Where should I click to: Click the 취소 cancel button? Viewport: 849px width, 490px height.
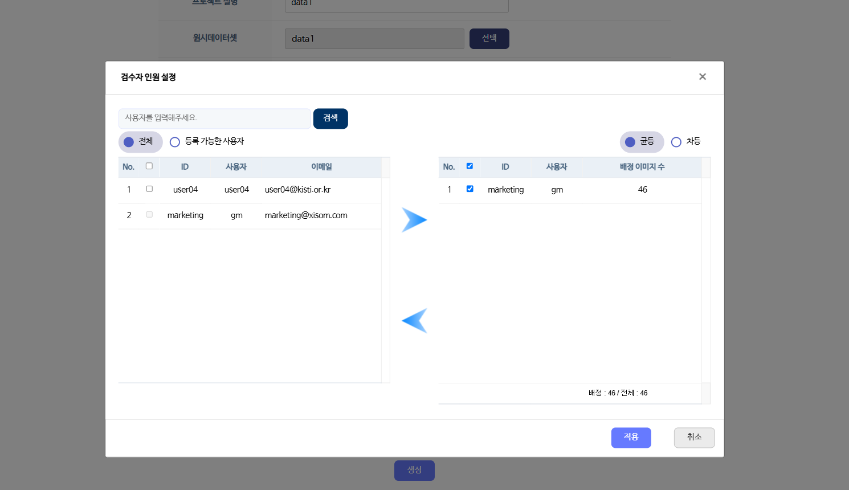(x=694, y=438)
